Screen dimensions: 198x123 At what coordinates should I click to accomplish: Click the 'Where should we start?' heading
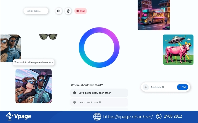click(x=87, y=85)
